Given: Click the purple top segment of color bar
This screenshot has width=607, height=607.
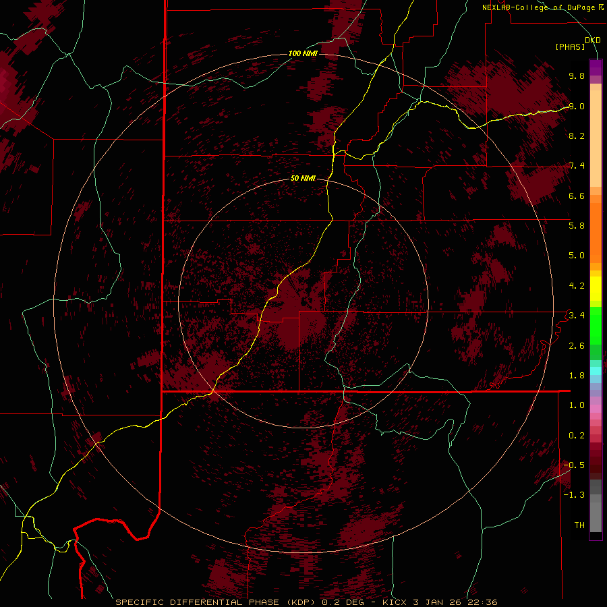Looking at the screenshot, I should (596, 67).
